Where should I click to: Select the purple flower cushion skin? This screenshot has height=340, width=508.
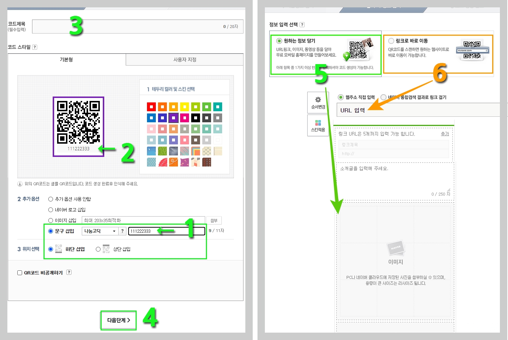(x=185, y=162)
